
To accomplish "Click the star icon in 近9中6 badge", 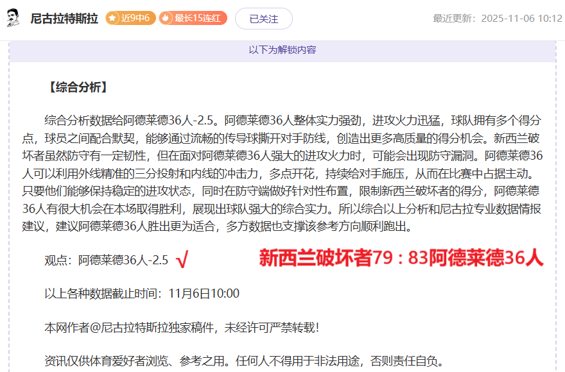I will click(x=113, y=18).
